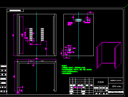The image size is (128, 97).
Task: Select the magenta designer name cell in the title block
Action: point(75,87)
